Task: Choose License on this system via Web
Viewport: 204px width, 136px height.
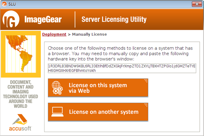Action: (98, 88)
